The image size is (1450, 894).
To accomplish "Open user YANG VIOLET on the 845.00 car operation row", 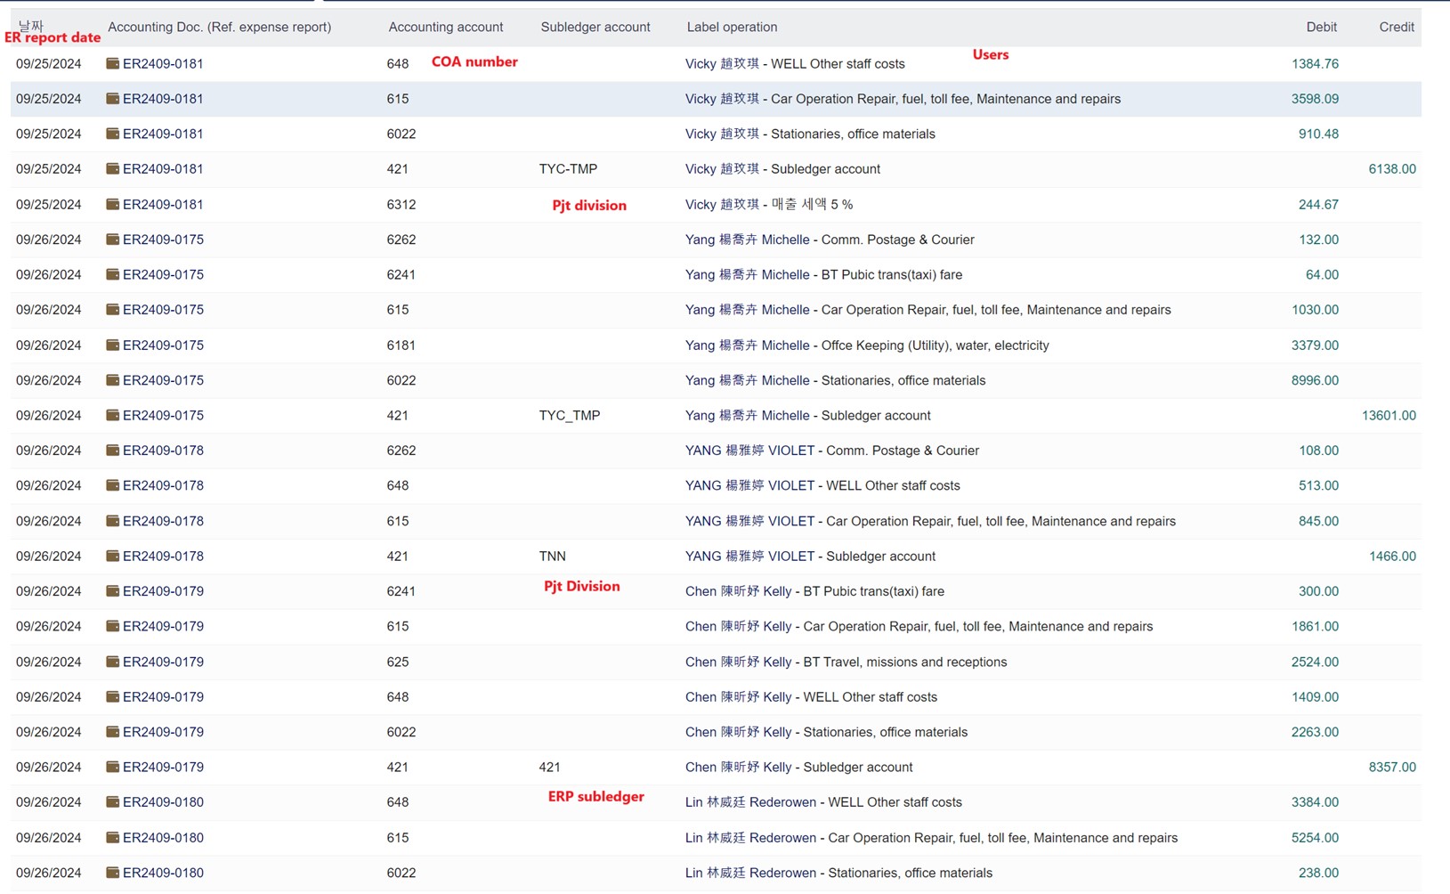I will tap(749, 521).
